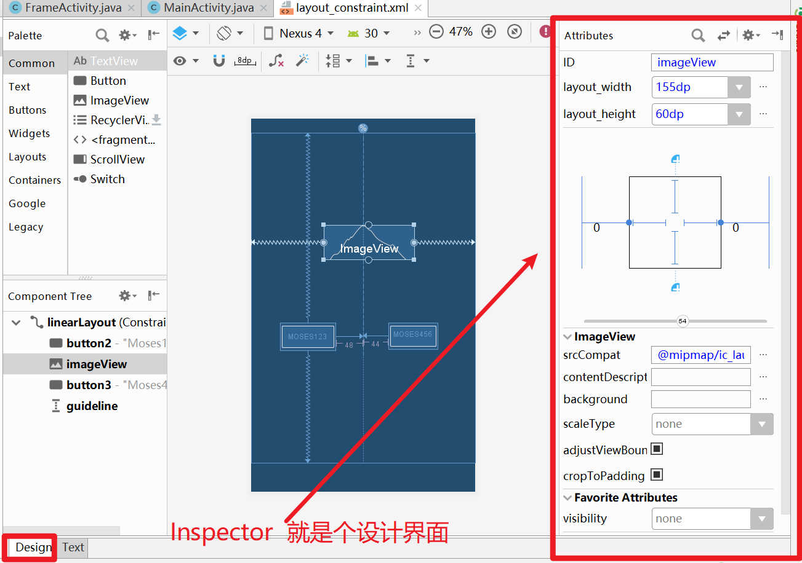Select guideline in the Component Tree

pos(84,406)
